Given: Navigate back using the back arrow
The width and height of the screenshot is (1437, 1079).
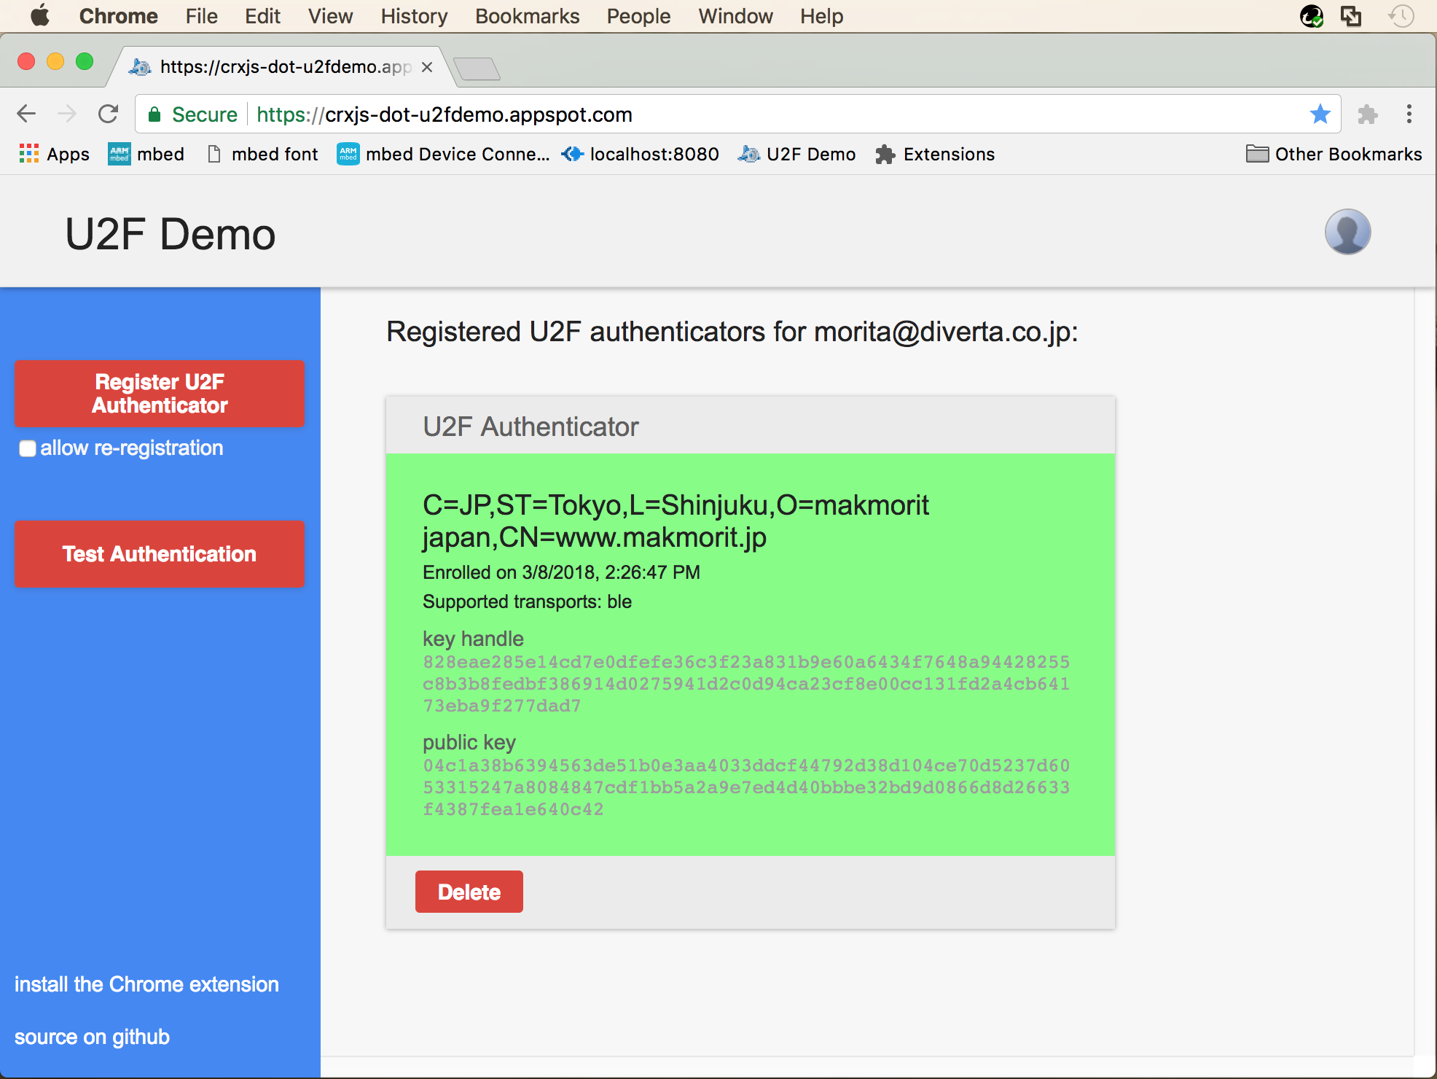Looking at the screenshot, I should 26,113.
